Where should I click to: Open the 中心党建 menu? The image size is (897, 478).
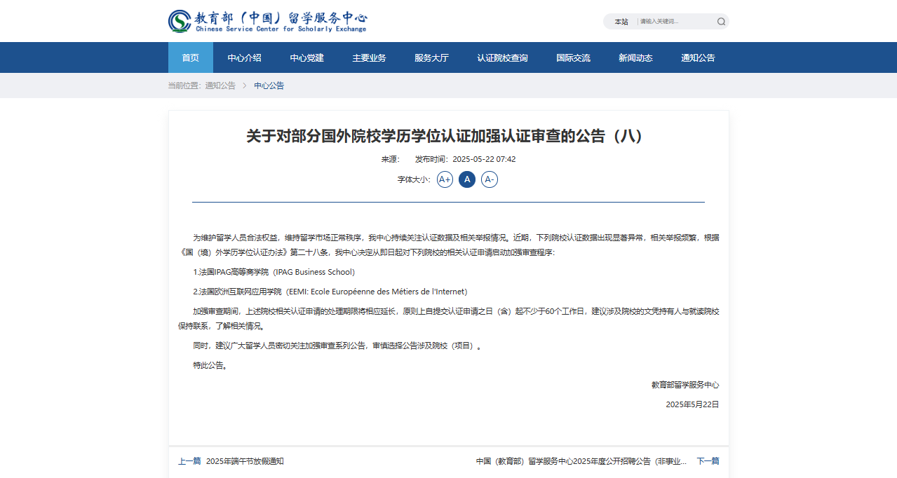(307, 57)
